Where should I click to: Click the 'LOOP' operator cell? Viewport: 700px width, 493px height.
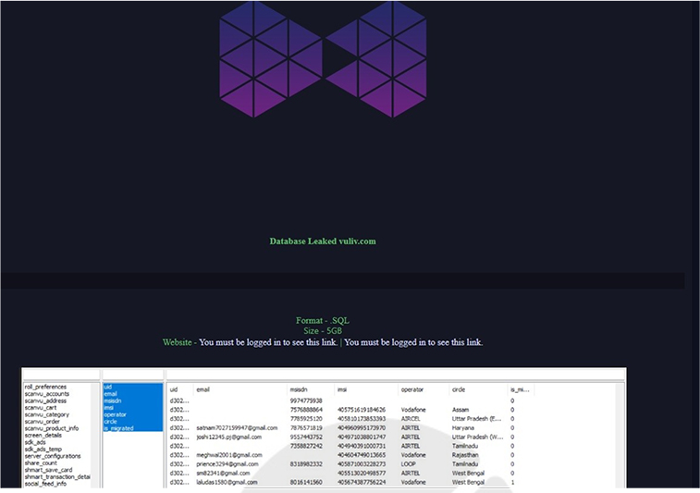point(408,464)
